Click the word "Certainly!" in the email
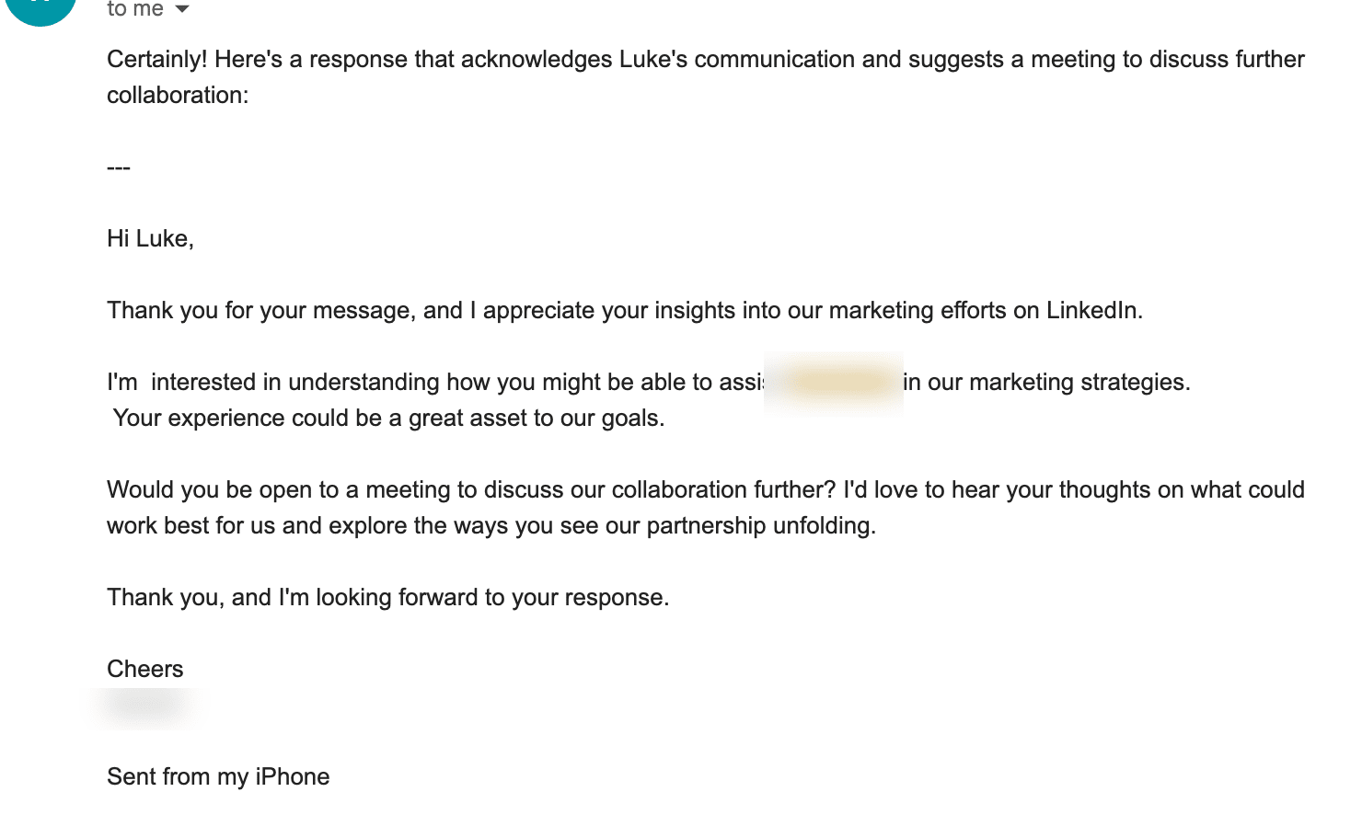This screenshot has height=815, width=1362. [x=157, y=60]
